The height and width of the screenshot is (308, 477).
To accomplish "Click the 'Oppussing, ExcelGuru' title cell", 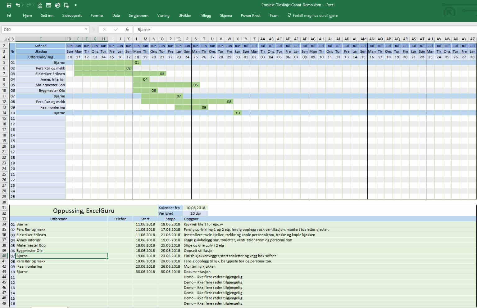I will coord(84,211).
